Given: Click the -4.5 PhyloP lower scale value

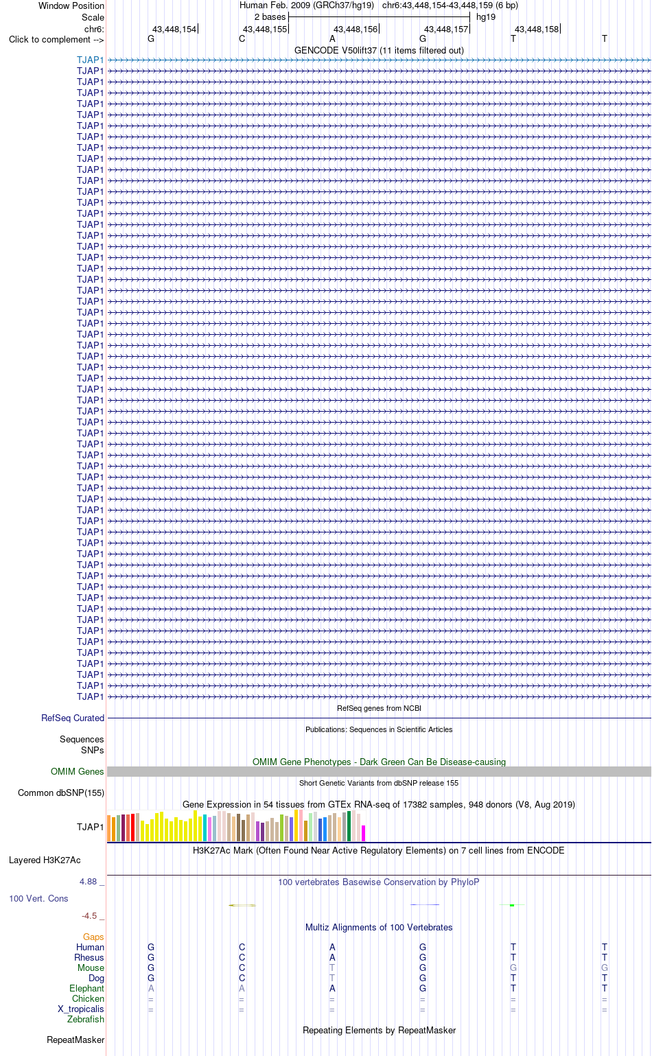Looking at the screenshot, I should (93, 915).
